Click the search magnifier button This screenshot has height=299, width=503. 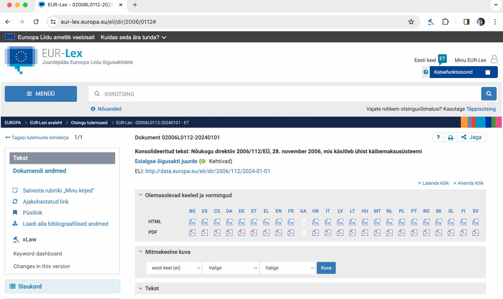[489, 94]
